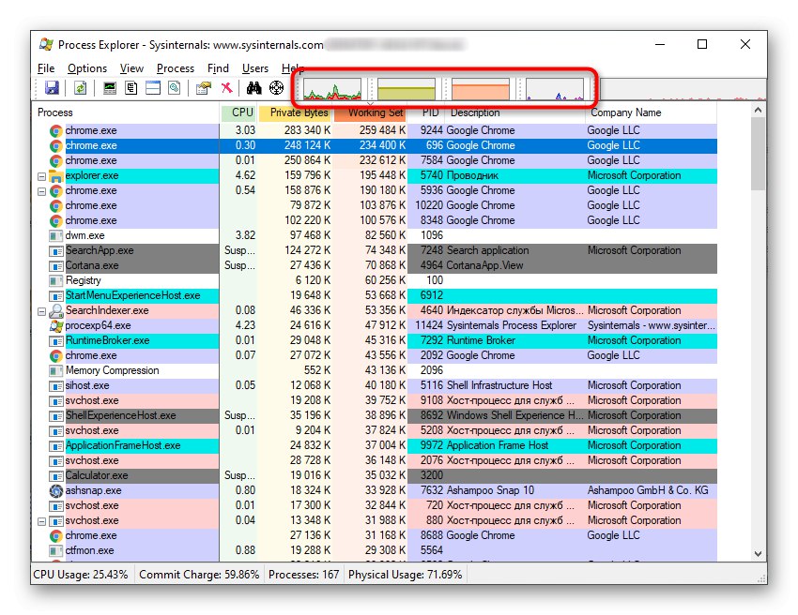
Task: Open process Properties toolbar icon
Action: [x=202, y=88]
